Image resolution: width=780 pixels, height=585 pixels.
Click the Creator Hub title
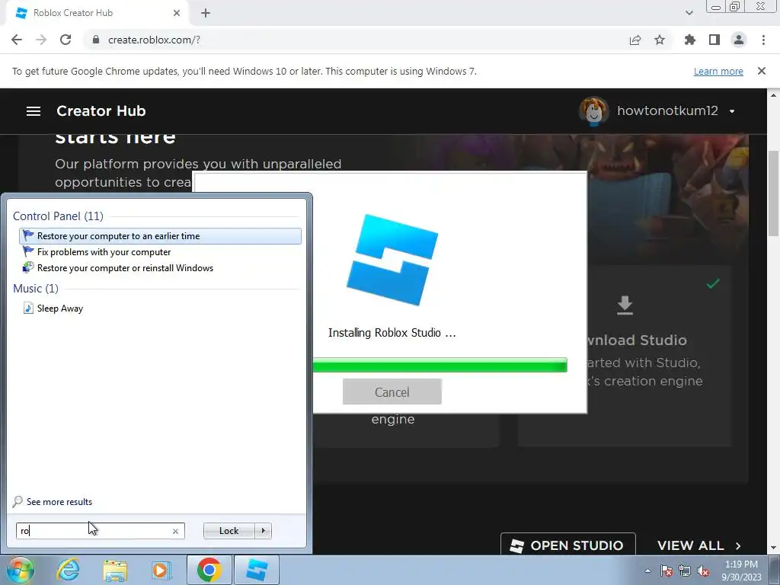[101, 111]
